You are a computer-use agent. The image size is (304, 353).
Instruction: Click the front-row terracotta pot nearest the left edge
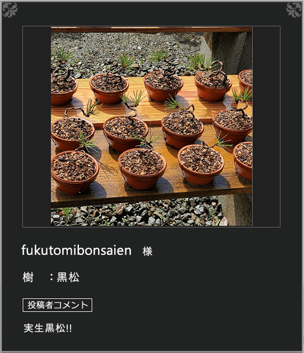coord(74,172)
